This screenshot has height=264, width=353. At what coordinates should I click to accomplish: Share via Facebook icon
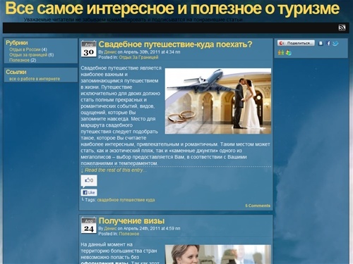(x=328, y=44)
